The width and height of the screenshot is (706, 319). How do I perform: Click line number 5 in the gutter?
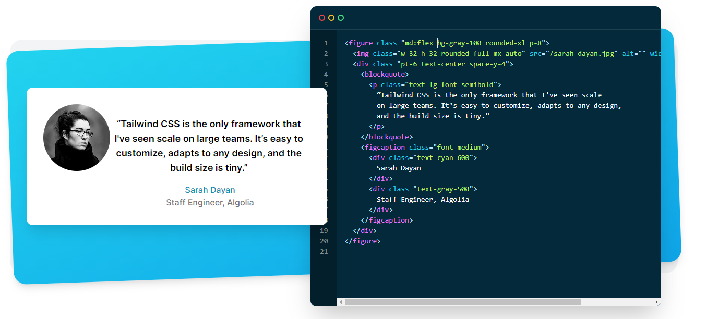pyautogui.click(x=326, y=85)
